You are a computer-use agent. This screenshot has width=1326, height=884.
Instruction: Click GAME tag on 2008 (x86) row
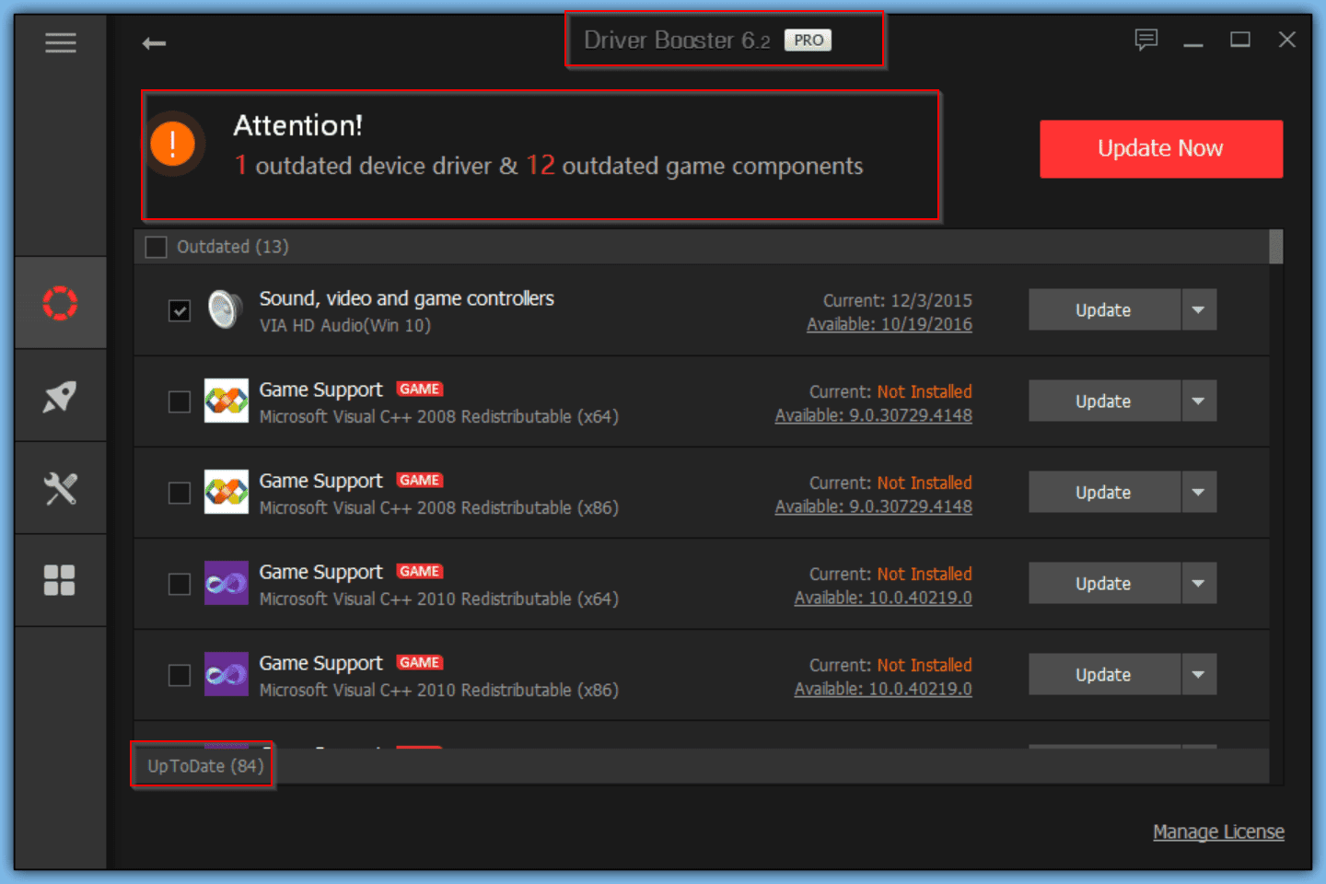point(420,481)
